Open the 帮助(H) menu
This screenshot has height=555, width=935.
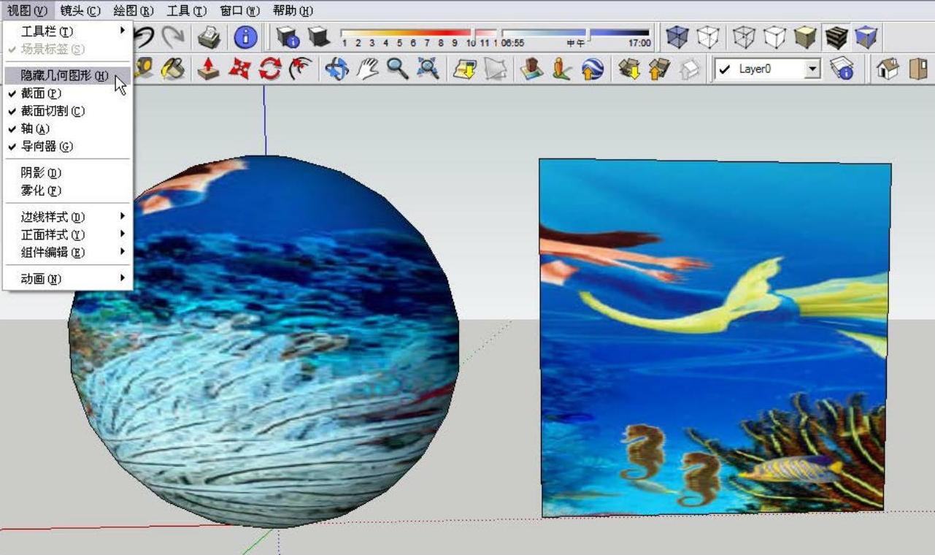[293, 10]
